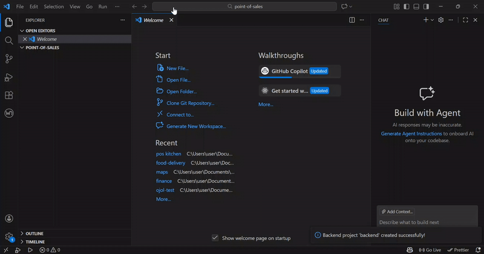
Task: Open the Go menu
Action: click(x=89, y=7)
